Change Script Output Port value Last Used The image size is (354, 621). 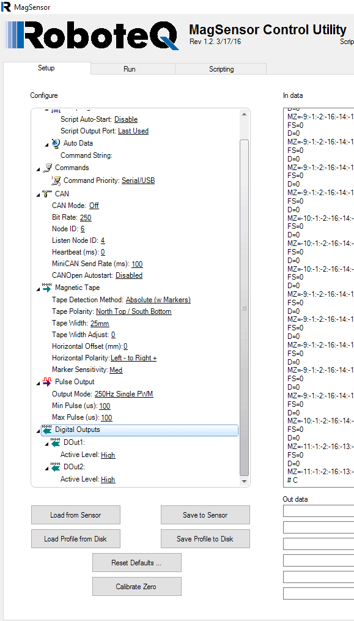pyautogui.click(x=133, y=131)
